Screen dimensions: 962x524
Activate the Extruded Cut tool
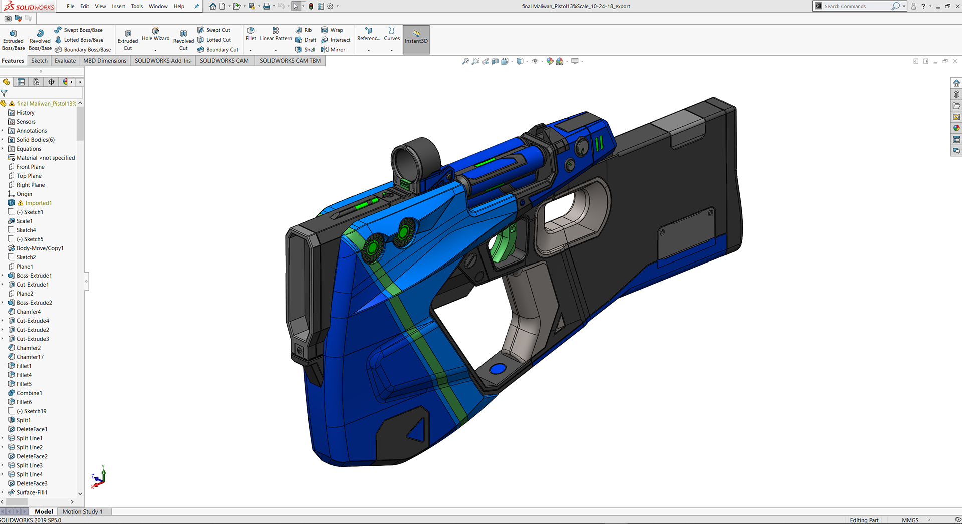coord(128,40)
